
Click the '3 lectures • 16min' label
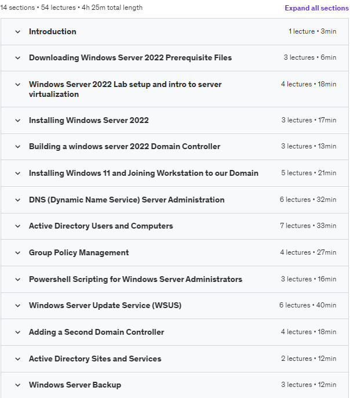[309, 279]
